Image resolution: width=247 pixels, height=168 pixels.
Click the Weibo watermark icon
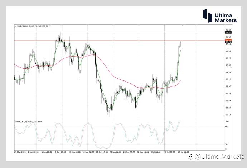(190, 157)
